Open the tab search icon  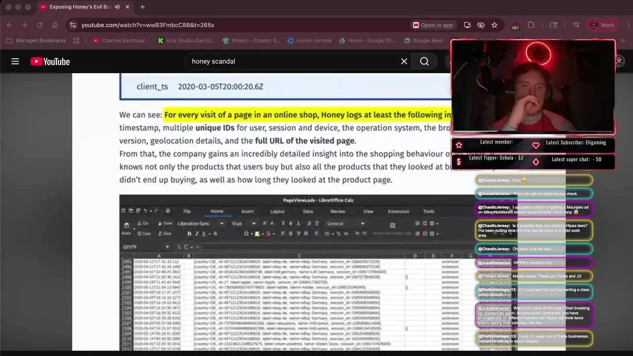pos(553,25)
